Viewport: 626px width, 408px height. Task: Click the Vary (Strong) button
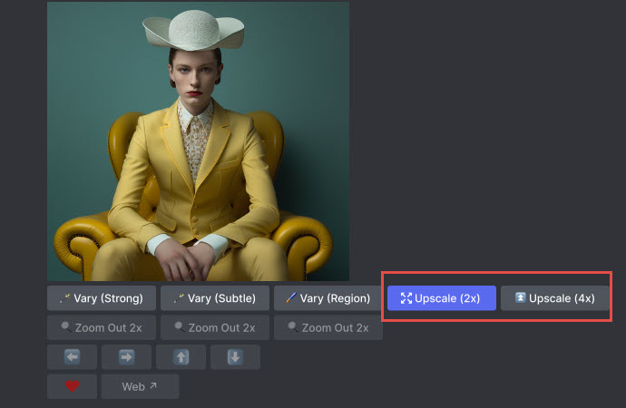(102, 298)
